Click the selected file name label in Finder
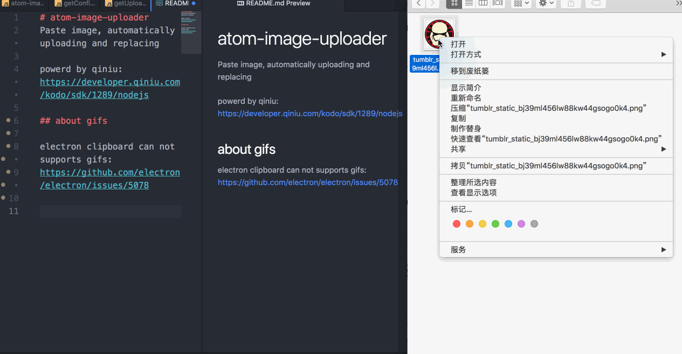 tap(425, 64)
